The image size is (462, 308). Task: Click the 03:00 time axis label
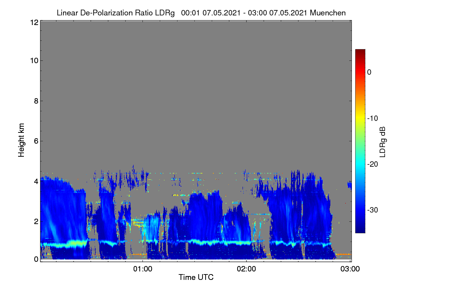coord(350,269)
